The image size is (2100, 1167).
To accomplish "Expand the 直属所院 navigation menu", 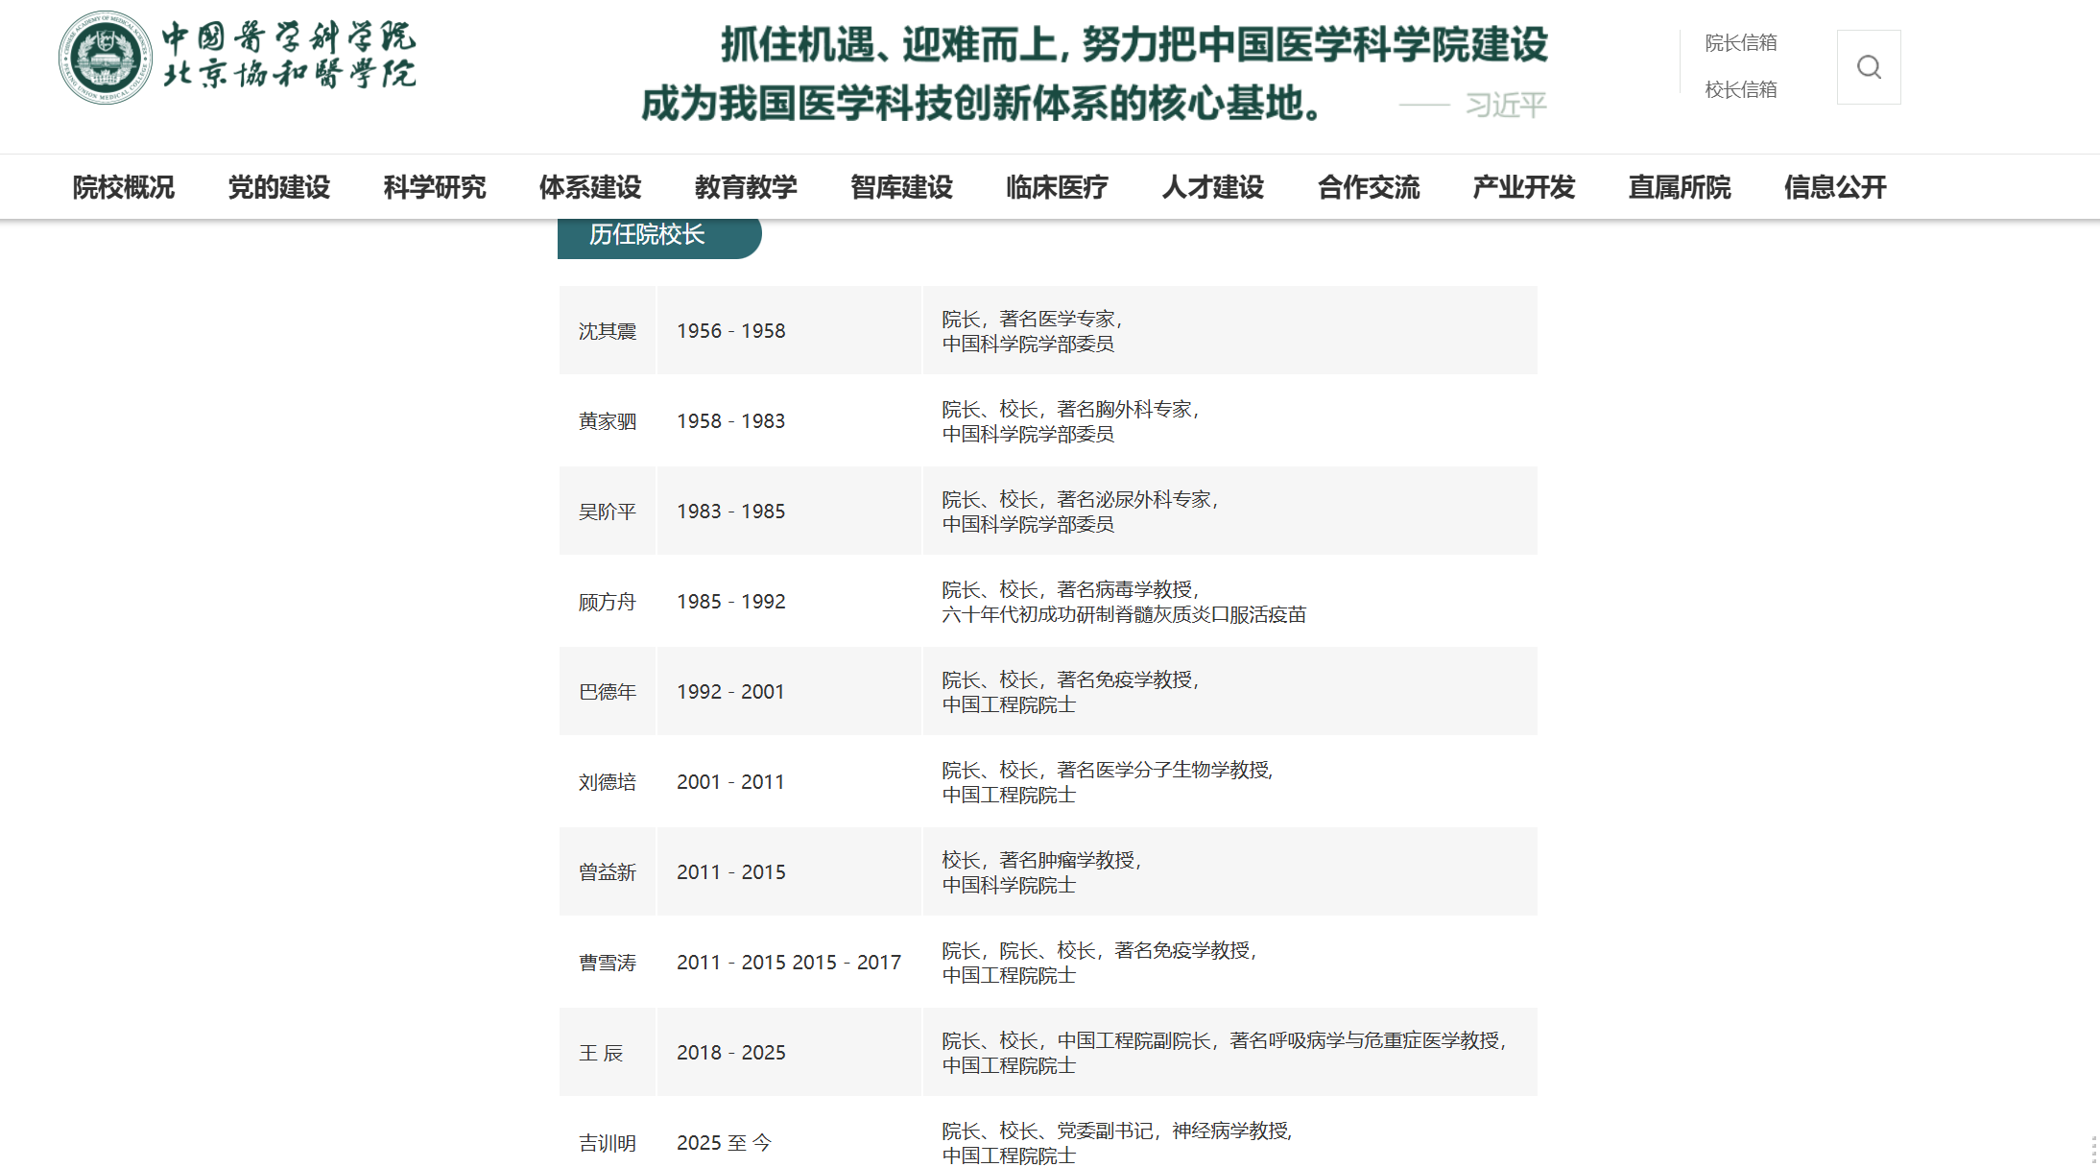I will click(1680, 187).
